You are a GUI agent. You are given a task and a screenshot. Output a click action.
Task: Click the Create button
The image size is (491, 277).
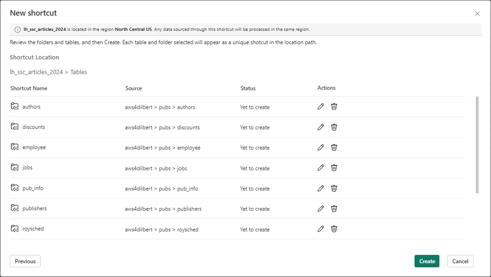(427, 261)
